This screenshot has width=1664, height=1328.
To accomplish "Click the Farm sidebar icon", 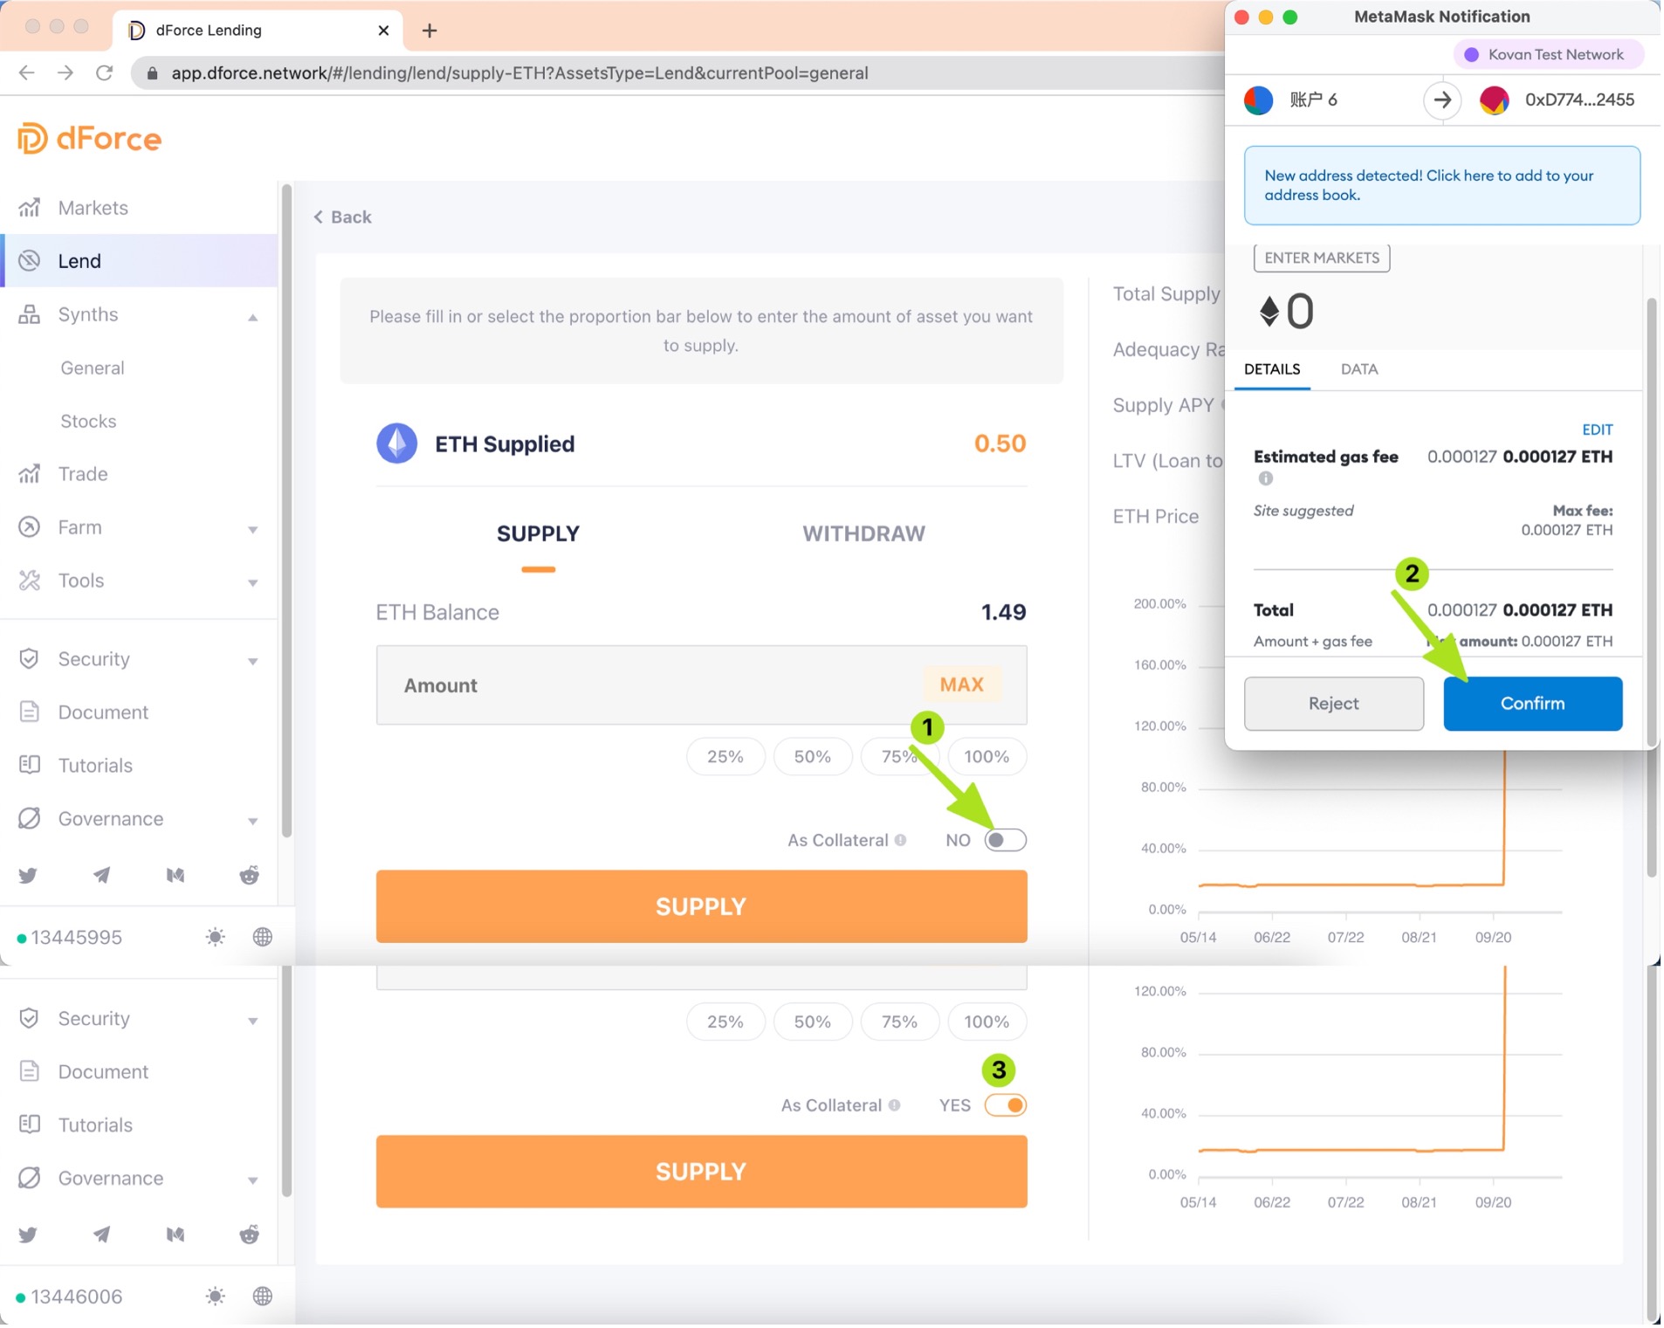I will 29,527.
